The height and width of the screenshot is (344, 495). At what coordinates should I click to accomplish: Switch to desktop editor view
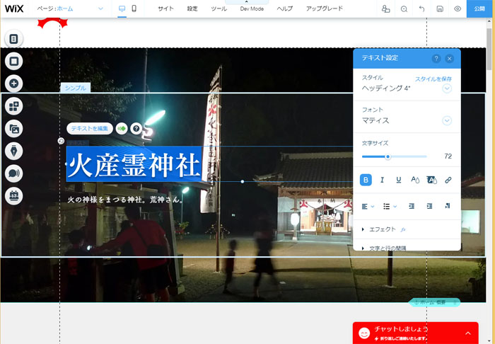(x=122, y=8)
